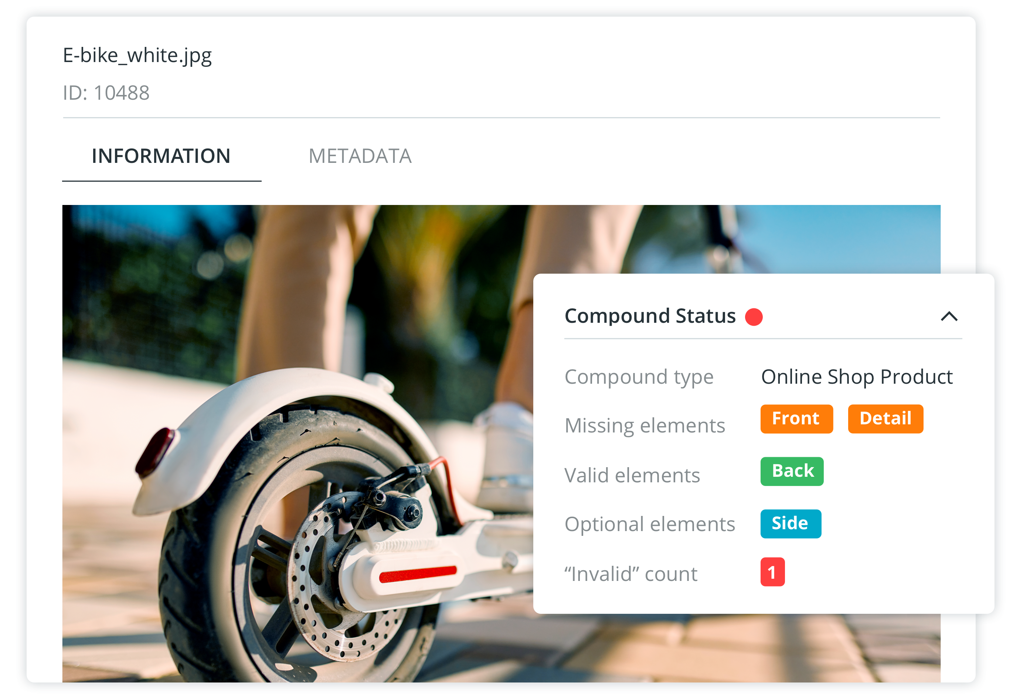Open the scooter wheel preview image

(x=297, y=443)
